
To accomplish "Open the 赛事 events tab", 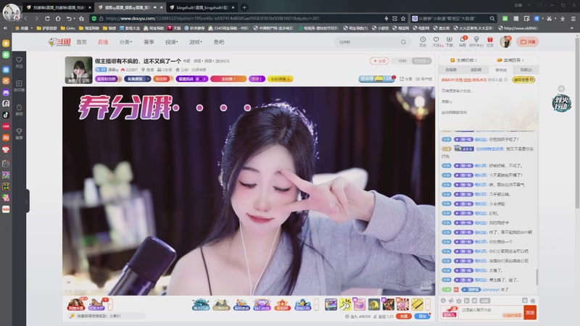I will coord(149,42).
